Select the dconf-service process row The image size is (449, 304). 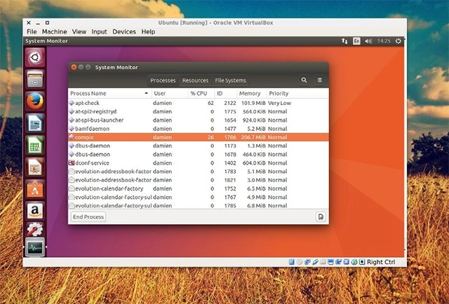(199, 163)
